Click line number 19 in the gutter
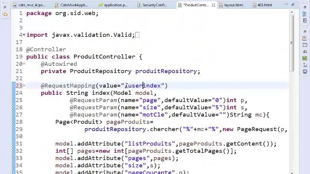Viewport: 310px width, 174px height. click(19, 57)
